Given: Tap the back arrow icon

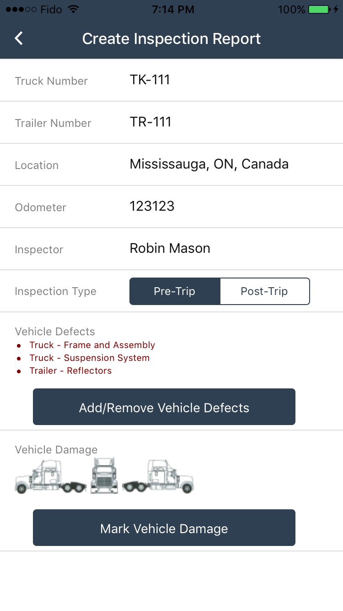Looking at the screenshot, I should point(19,38).
